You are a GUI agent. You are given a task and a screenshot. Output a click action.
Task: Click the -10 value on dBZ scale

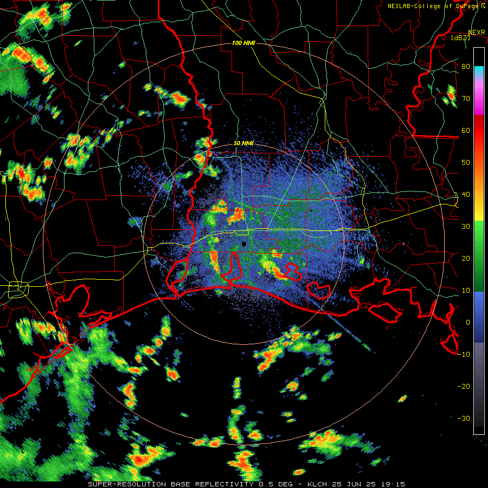[464, 355]
